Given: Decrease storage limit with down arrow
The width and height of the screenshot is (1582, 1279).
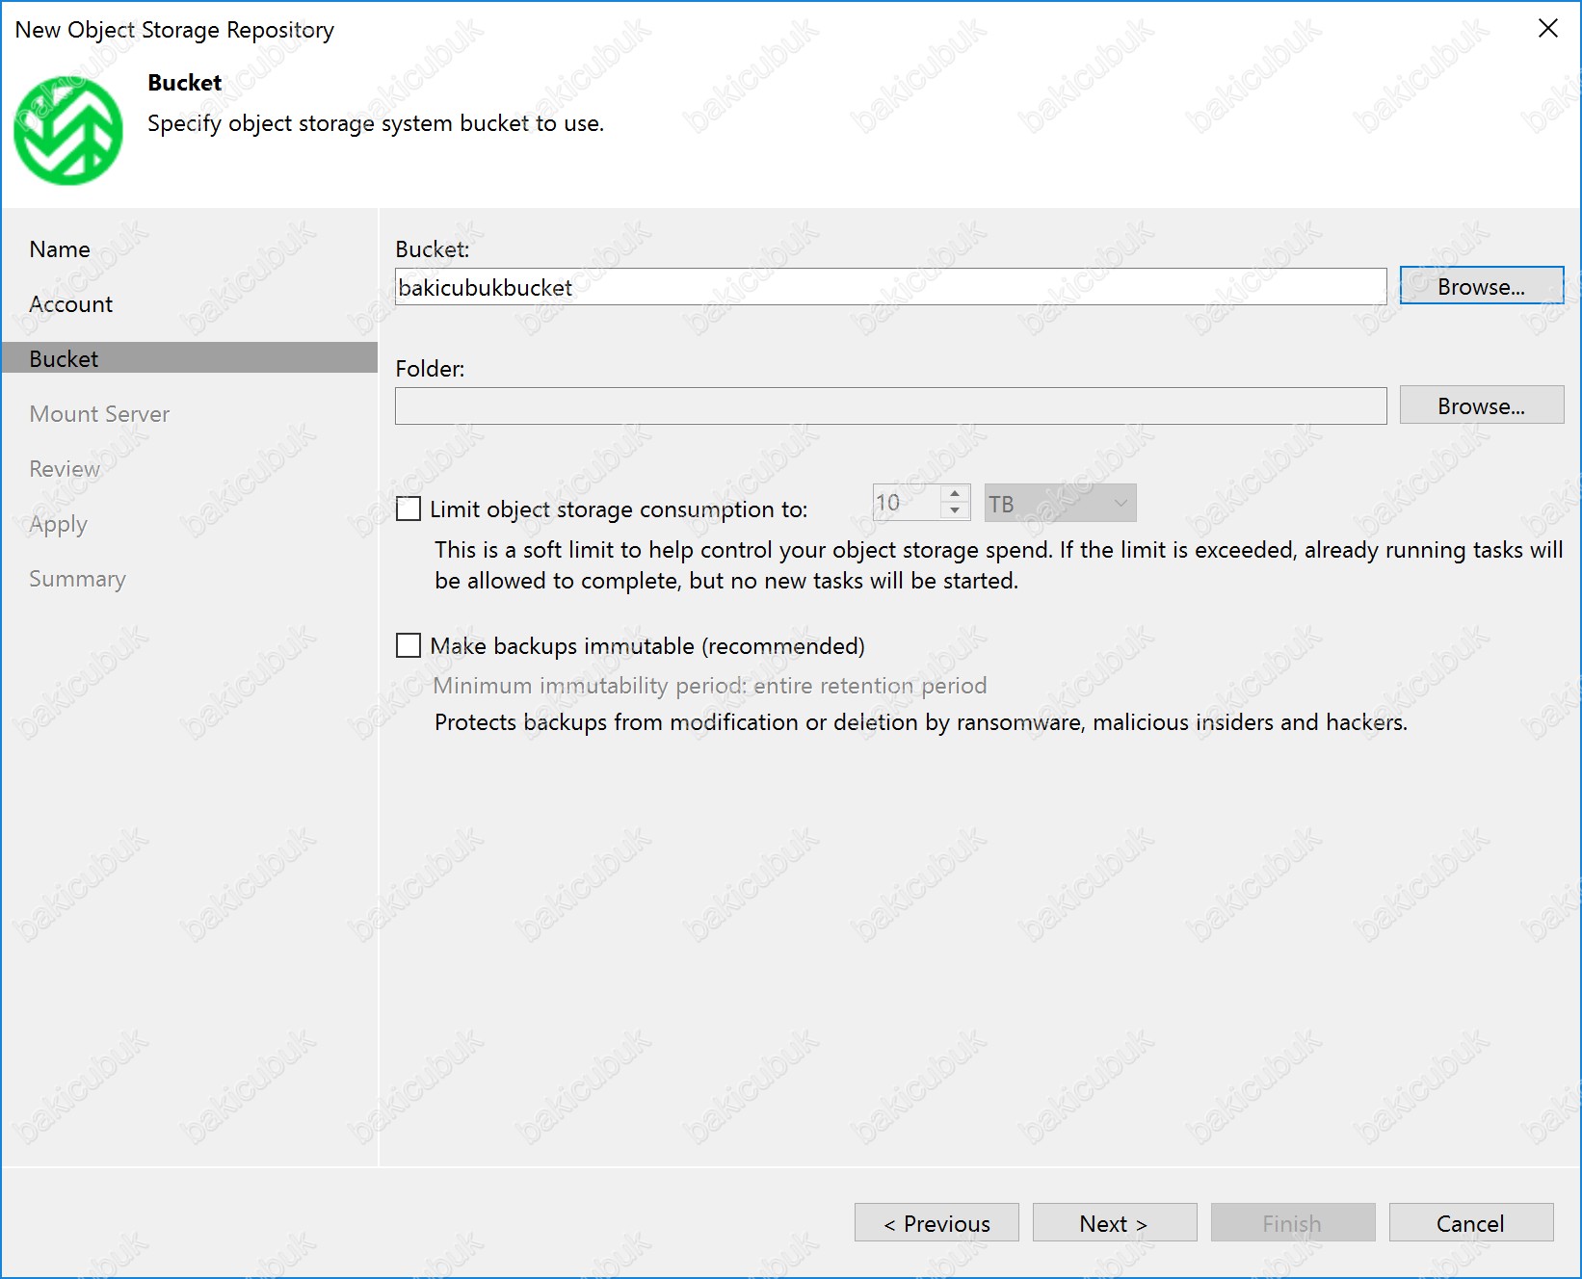Looking at the screenshot, I should point(954,511).
